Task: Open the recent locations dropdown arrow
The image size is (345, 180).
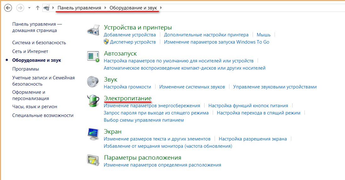Action: pyautogui.click(x=29, y=8)
